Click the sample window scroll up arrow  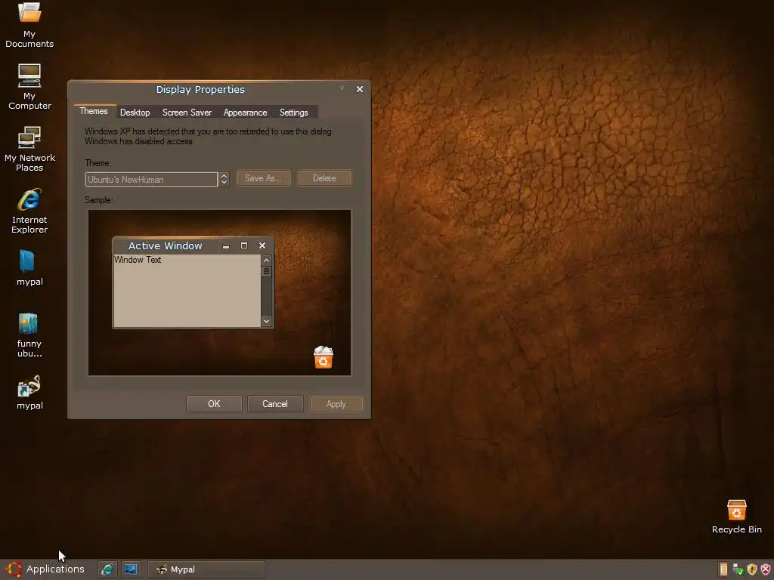pyautogui.click(x=267, y=260)
